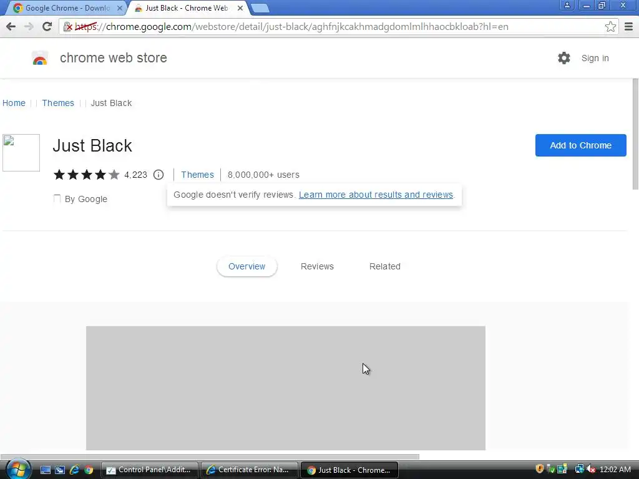Click the 4,223 ratings count
Screen dimensions: 639x479
(135, 175)
